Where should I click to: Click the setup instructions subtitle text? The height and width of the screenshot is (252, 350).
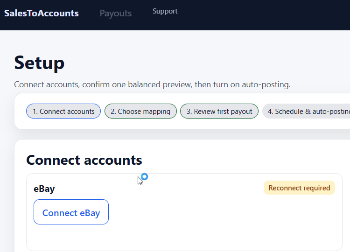pyautogui.click(x=152, y=84)
